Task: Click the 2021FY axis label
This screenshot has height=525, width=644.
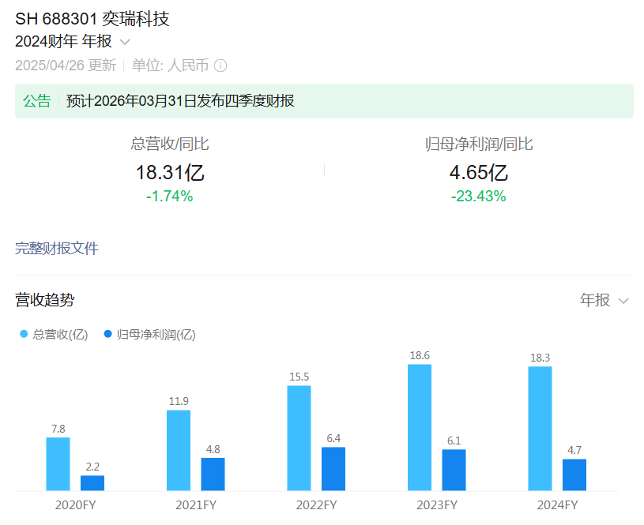Action: click(x=196, y=505)
